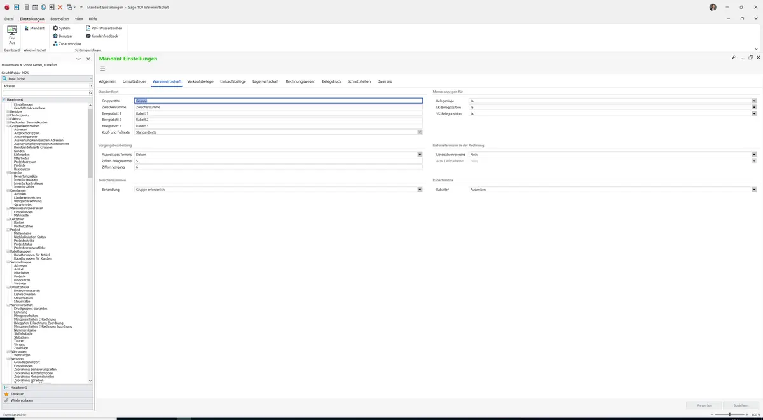Toggle the Dashboard Ein/Aus icon
Viewport: 763px width, 420px height.
(x=11, y=35)
